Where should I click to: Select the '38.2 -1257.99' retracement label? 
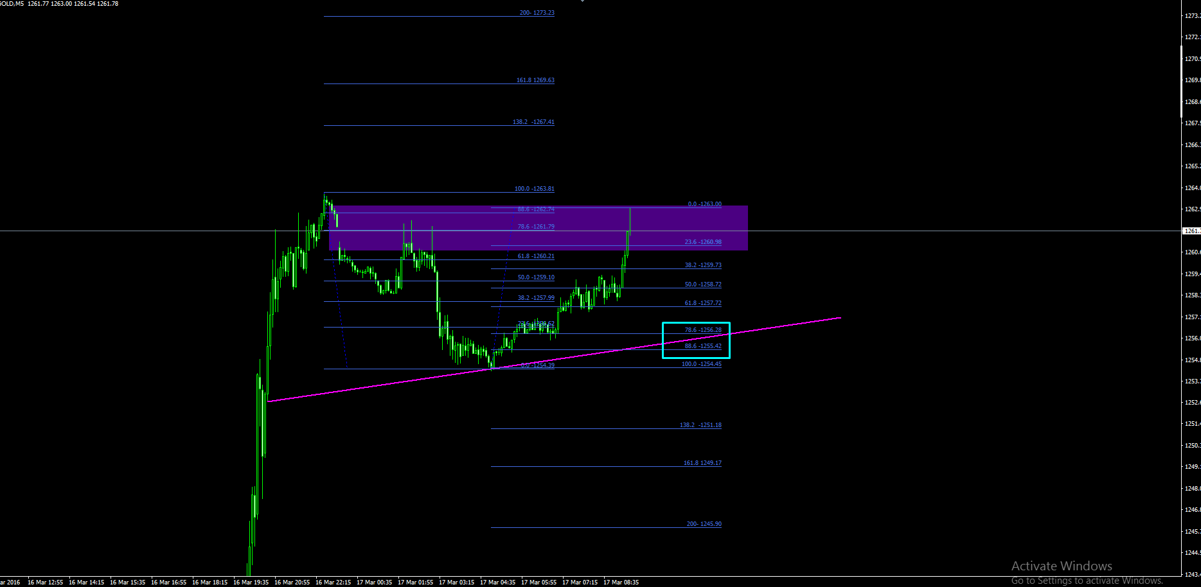click(536, 298)
